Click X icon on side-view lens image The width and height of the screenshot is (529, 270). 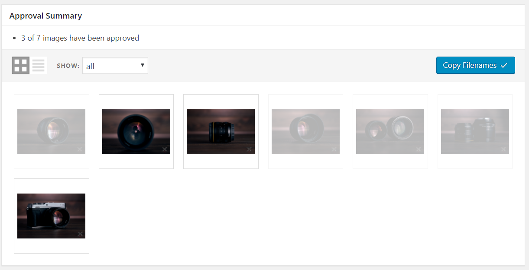click(249, 149)
